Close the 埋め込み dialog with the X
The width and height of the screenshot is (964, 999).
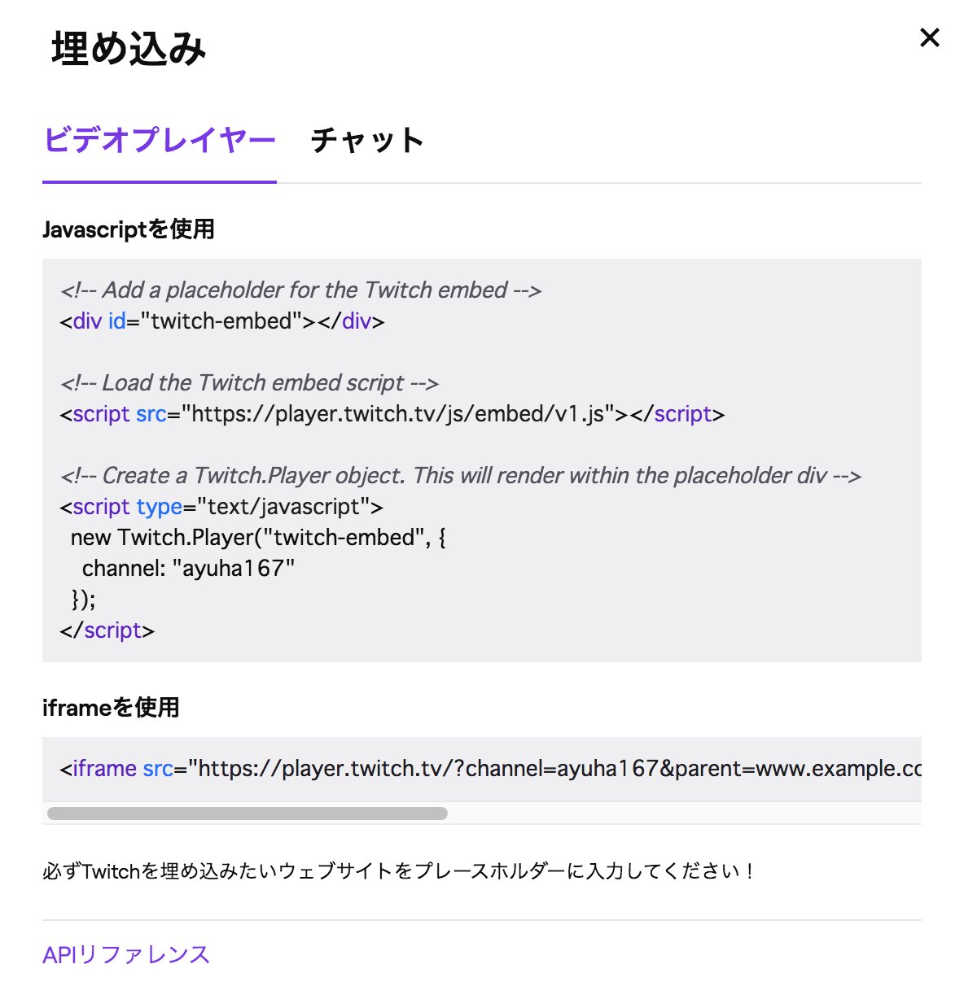(929, 37)
